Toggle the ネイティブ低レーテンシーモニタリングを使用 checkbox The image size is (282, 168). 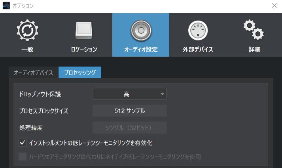point(23,157)
